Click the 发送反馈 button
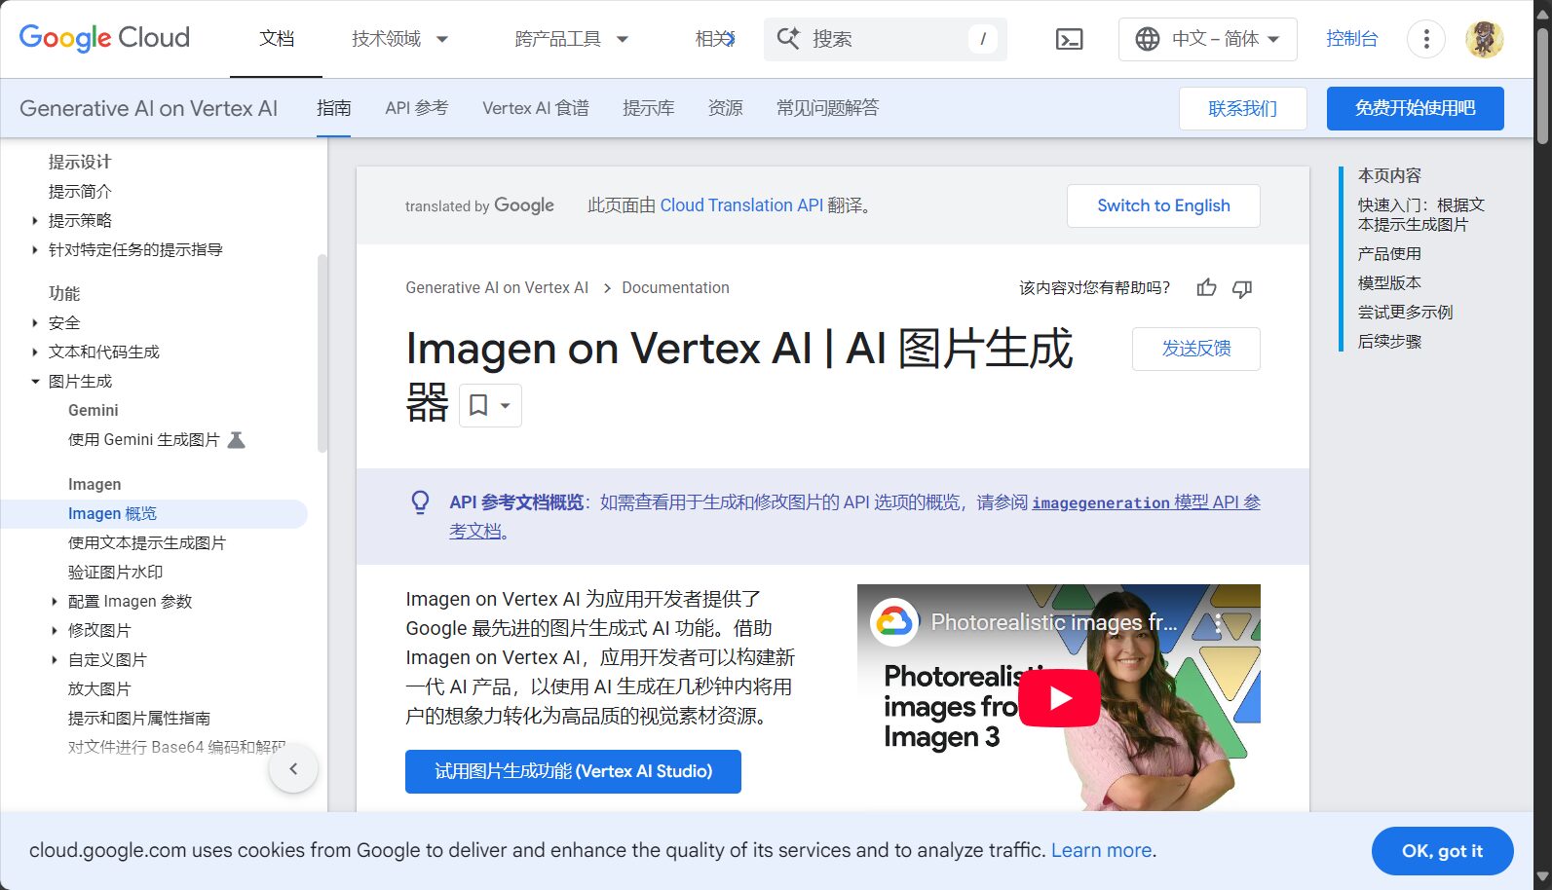The height and width of the screenshot is (890, 1552). tap(1196, 349)
